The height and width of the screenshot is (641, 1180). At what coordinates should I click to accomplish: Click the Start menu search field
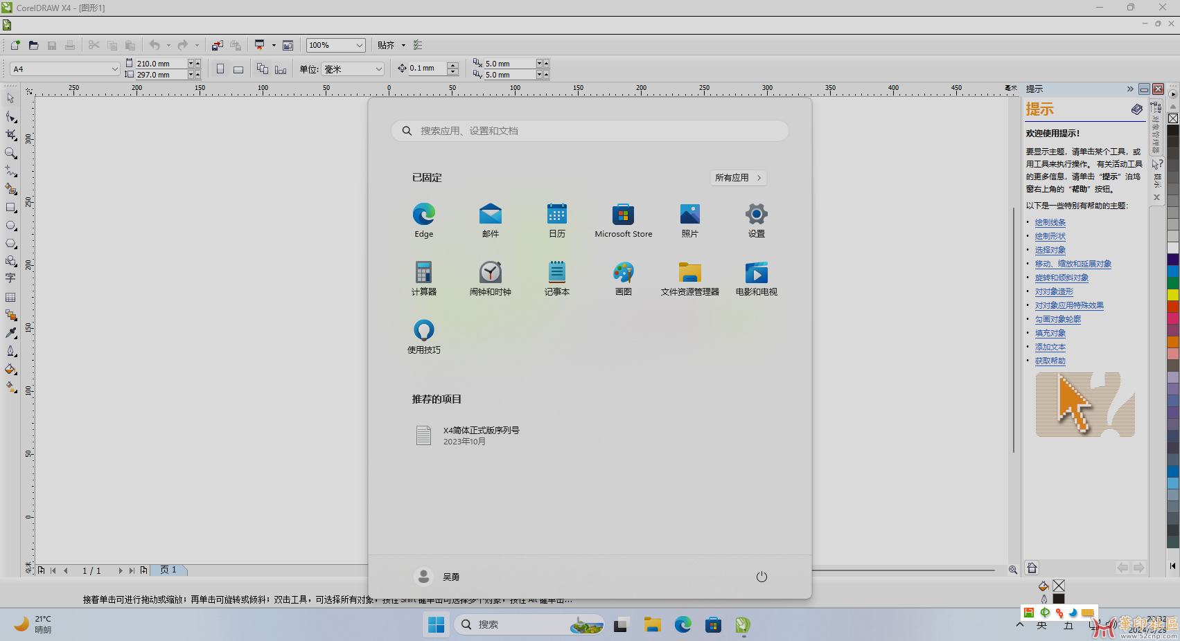tap(590, 131)
